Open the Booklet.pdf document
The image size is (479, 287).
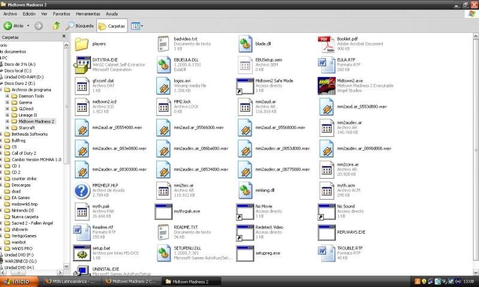(326, 43)
